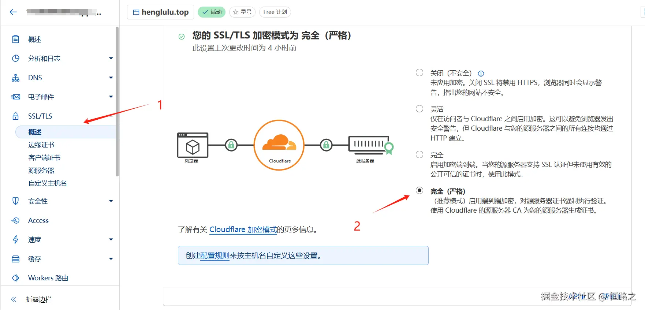
Task: Select the 完全 radio option
Action: point(420,154)
